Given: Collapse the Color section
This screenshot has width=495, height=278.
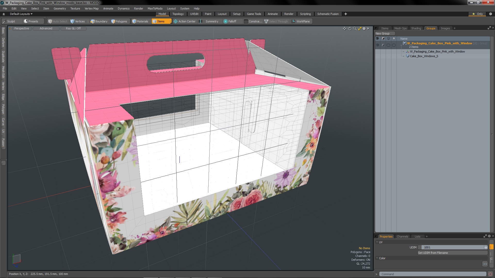Looking at the screenshot, I should click(377, 258).
